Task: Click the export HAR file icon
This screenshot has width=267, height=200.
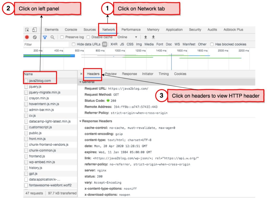Action: tap(153, 37)
